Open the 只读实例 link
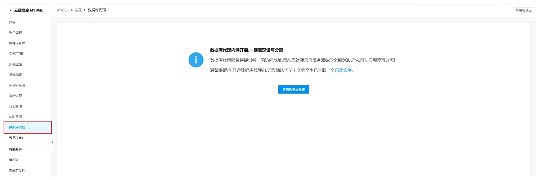This screenshot has height=180, width=540. point(343,70)
